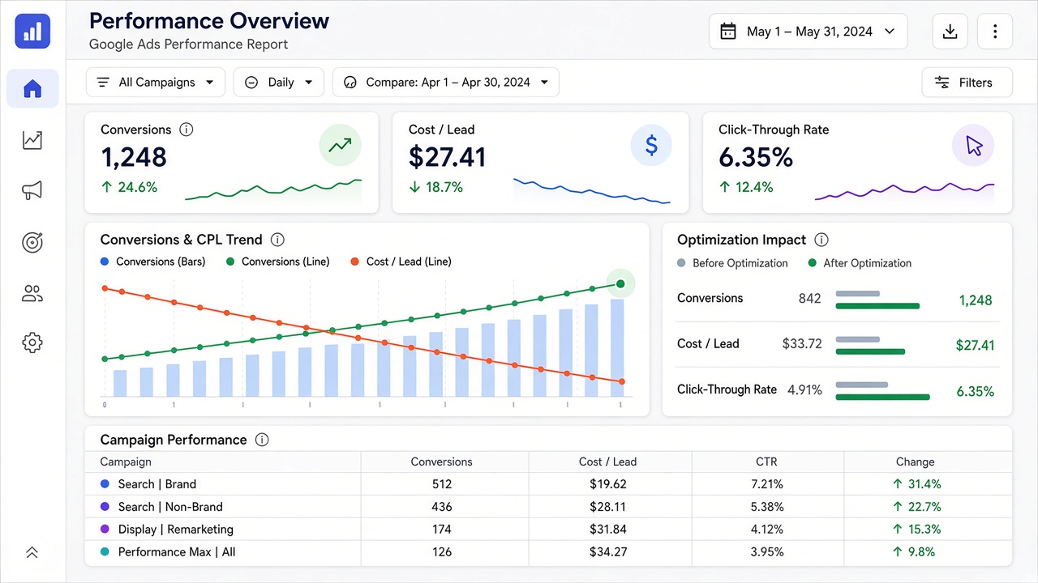This screenshot has height=583, width=1038.
Task: Click the Conversions card sparkline chart
Action: click(273, 189)
